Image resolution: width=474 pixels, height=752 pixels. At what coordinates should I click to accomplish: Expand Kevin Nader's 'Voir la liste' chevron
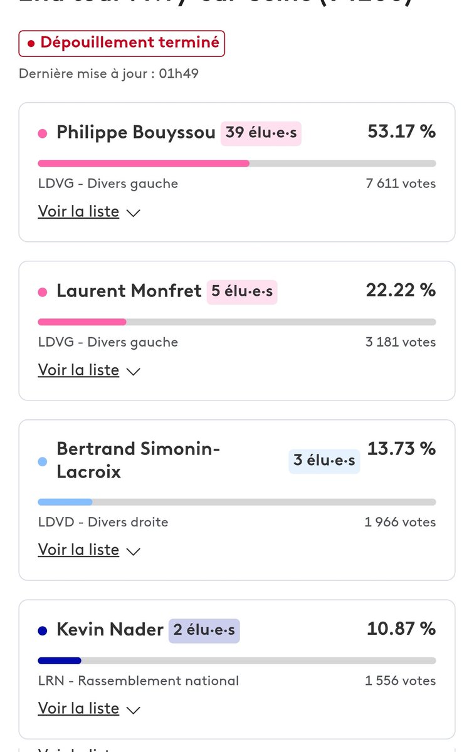pyautogui.click(x=133, y=710)
